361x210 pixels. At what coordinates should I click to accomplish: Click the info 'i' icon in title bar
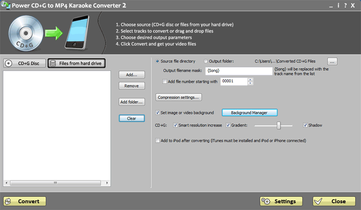pos(338,5)
